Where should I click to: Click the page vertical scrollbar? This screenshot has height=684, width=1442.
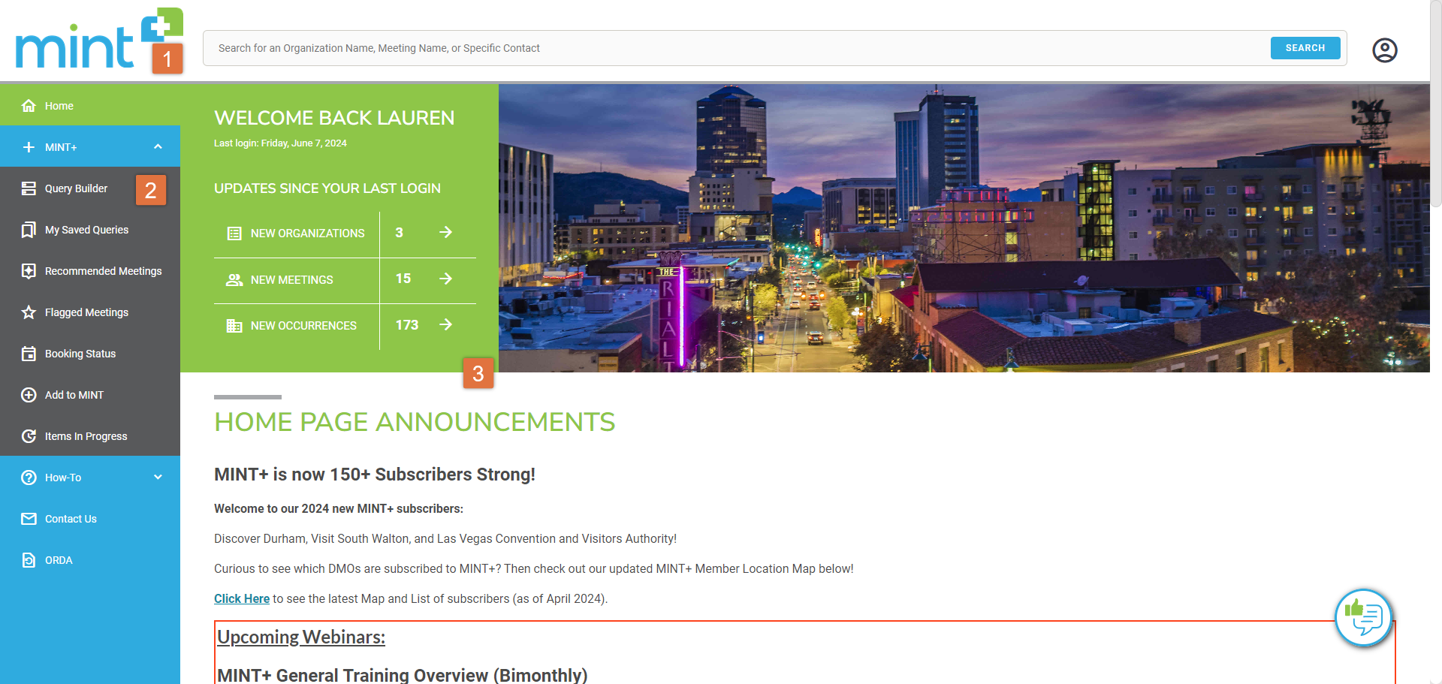pos(1436,105)
